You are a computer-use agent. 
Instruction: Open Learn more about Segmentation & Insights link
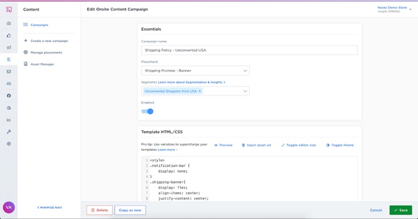point(191,82)
